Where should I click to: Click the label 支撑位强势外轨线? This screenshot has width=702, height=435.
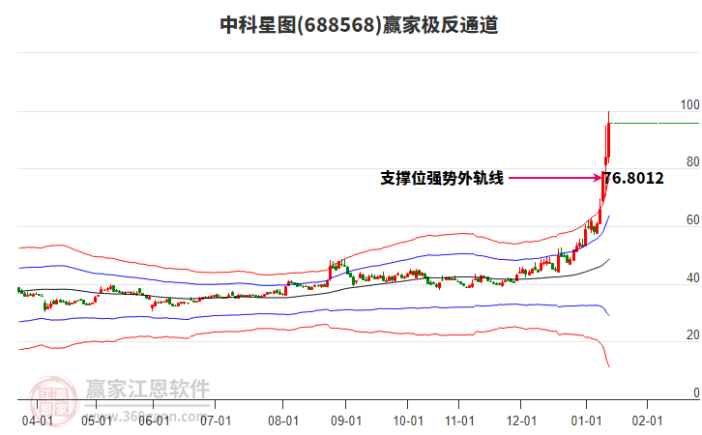[x=442, y=178]
